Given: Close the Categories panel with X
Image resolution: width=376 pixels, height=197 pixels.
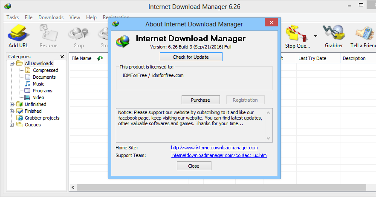Looking at the screenshot, I should [x=62, y=57].
